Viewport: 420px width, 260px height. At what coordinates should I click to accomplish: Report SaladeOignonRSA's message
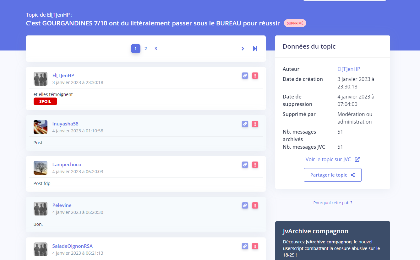pos(255,246)
